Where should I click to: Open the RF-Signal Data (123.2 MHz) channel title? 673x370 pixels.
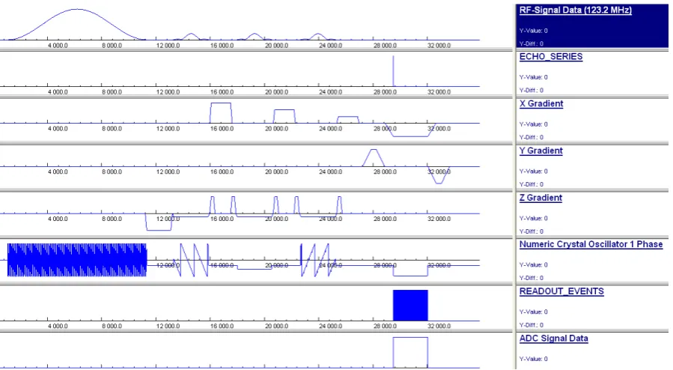tap(575, 10)
